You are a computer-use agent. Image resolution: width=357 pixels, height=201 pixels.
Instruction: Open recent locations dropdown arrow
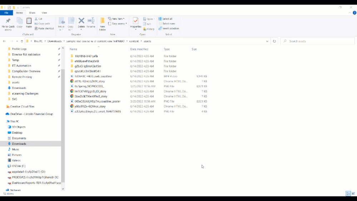[x=17, y=41]
